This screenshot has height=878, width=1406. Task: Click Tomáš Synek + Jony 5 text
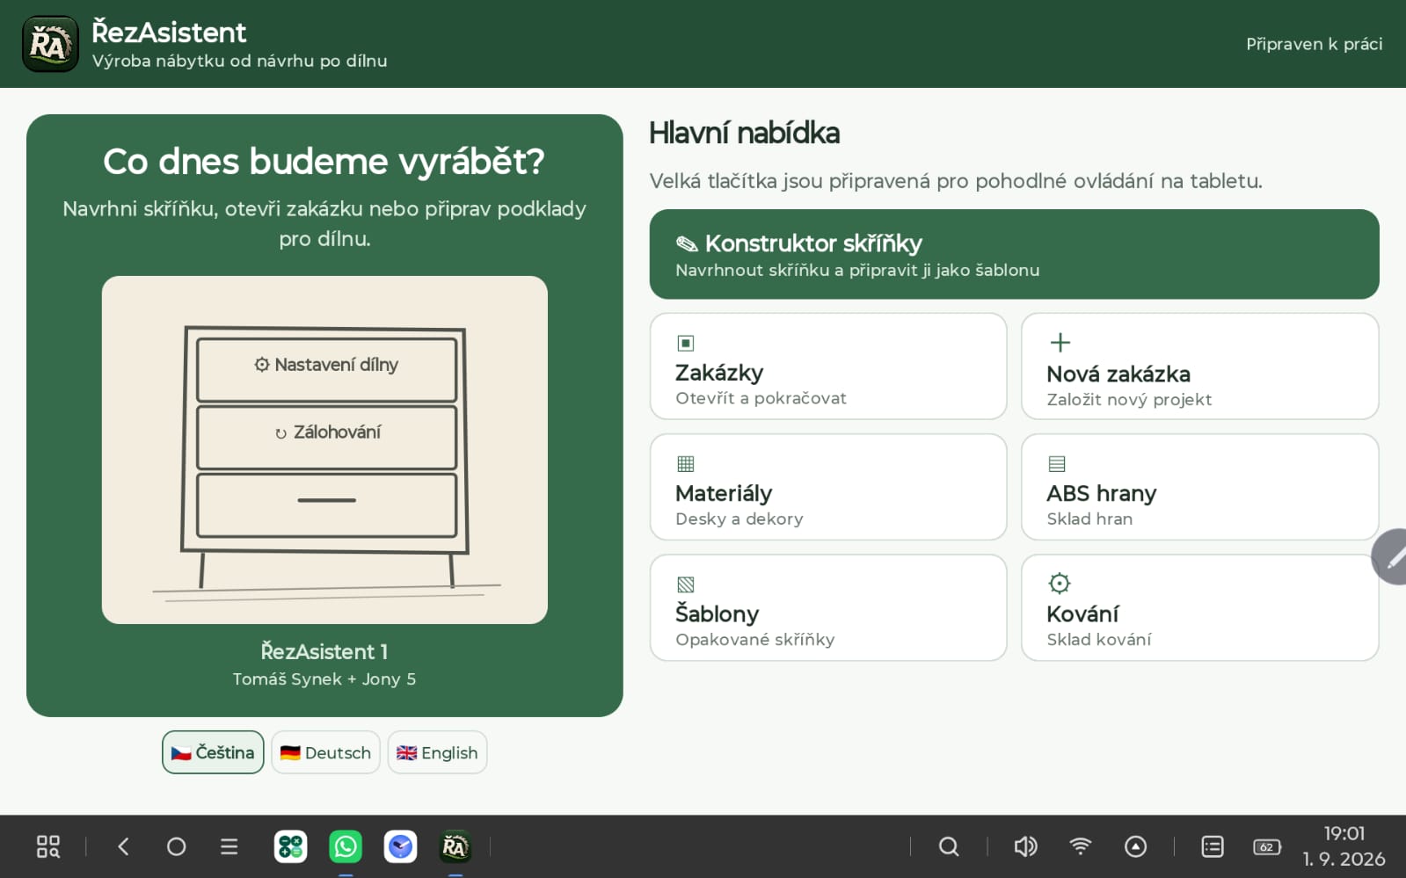[324, 679]
